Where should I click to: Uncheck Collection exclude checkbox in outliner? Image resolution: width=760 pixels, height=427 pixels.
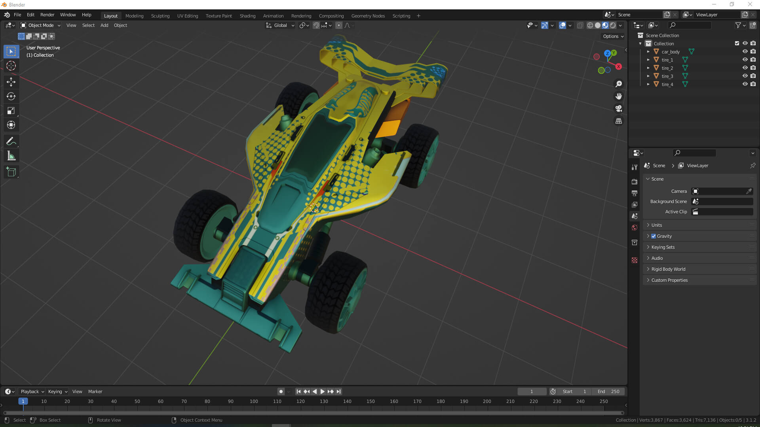[x=737, y=43]
